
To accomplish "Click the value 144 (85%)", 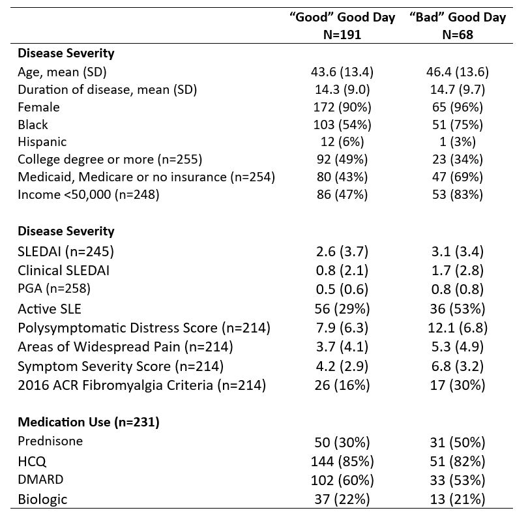I will point(342,462).
